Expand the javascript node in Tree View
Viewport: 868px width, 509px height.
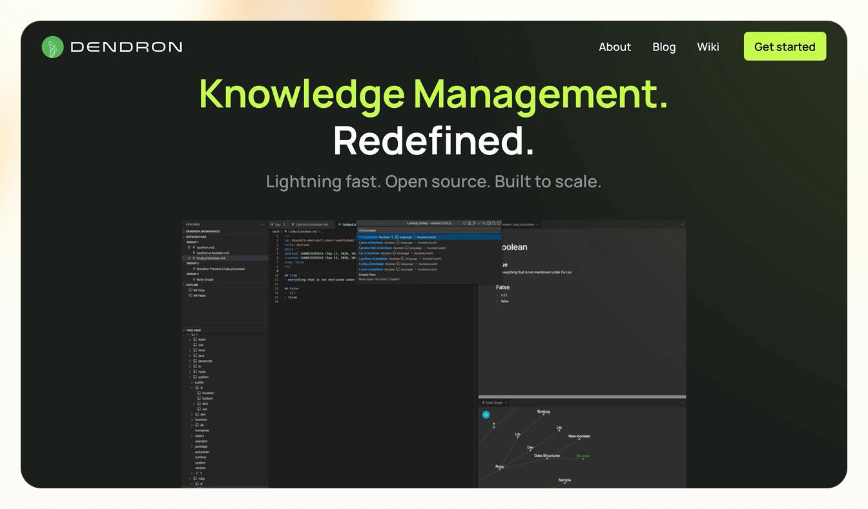191,361
